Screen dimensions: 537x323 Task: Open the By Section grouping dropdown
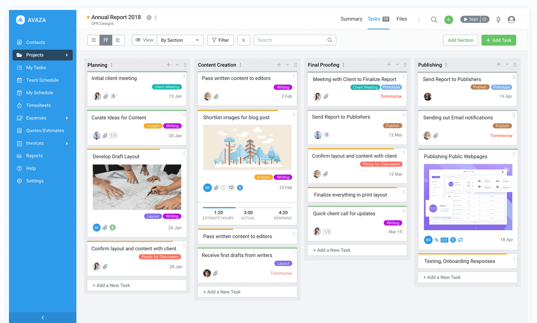click(x=180, y=40)
